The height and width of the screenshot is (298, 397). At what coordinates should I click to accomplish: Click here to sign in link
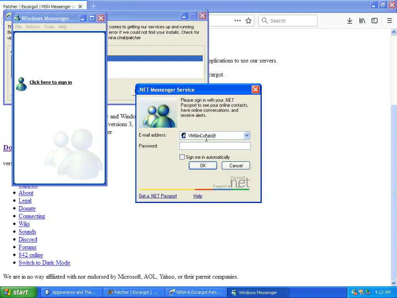(51, 82)
